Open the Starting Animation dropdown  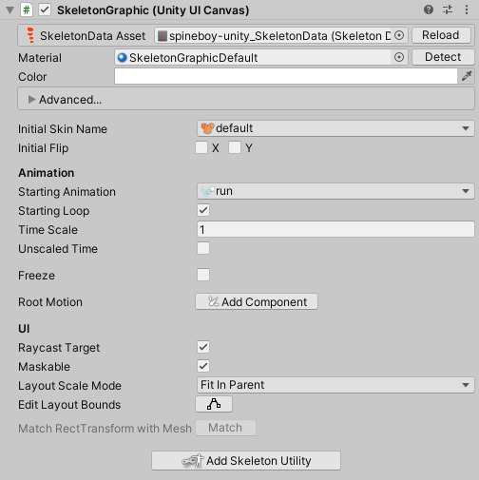tap(335, 191)
